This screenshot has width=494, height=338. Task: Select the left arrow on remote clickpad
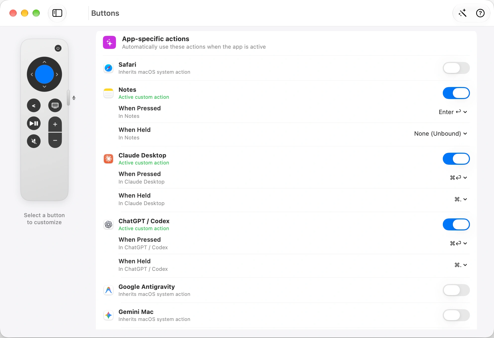click(32, 74)
